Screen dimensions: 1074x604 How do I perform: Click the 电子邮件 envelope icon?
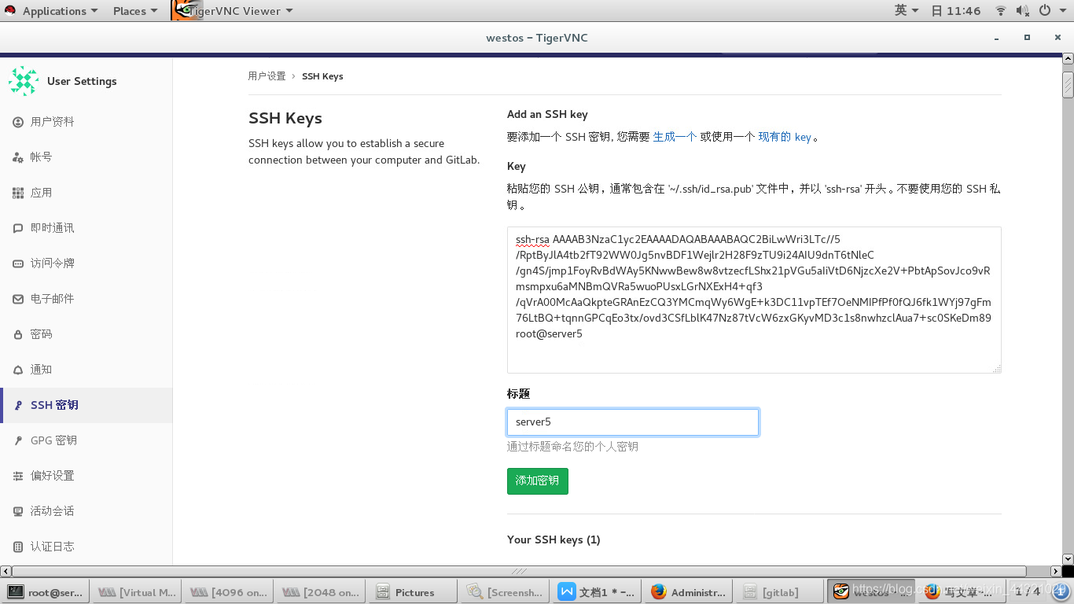click(x=18, y=299)
